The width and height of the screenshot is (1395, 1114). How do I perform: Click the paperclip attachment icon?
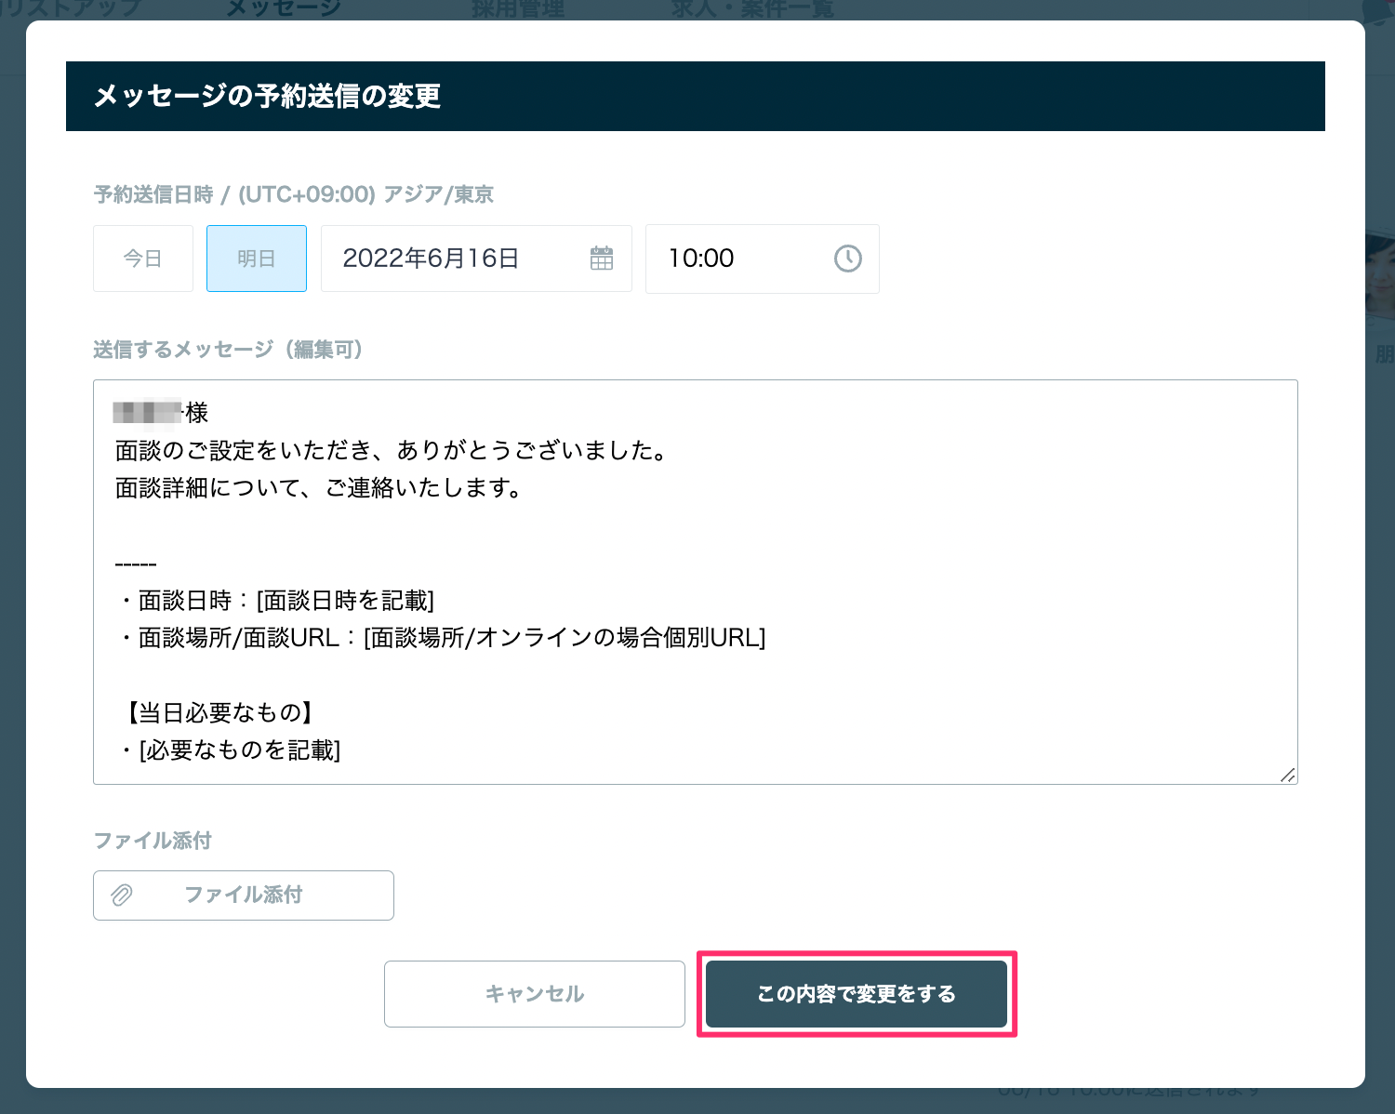122,895
